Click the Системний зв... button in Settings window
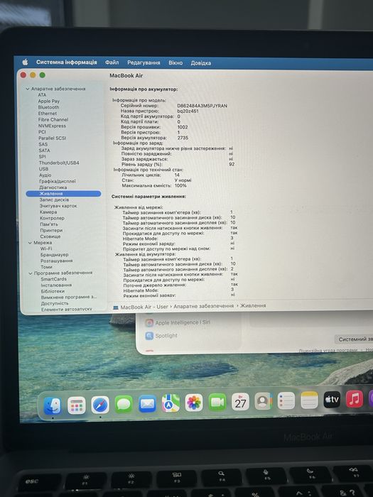The height and width of the screenshot is (497, 373). (354, 339)
